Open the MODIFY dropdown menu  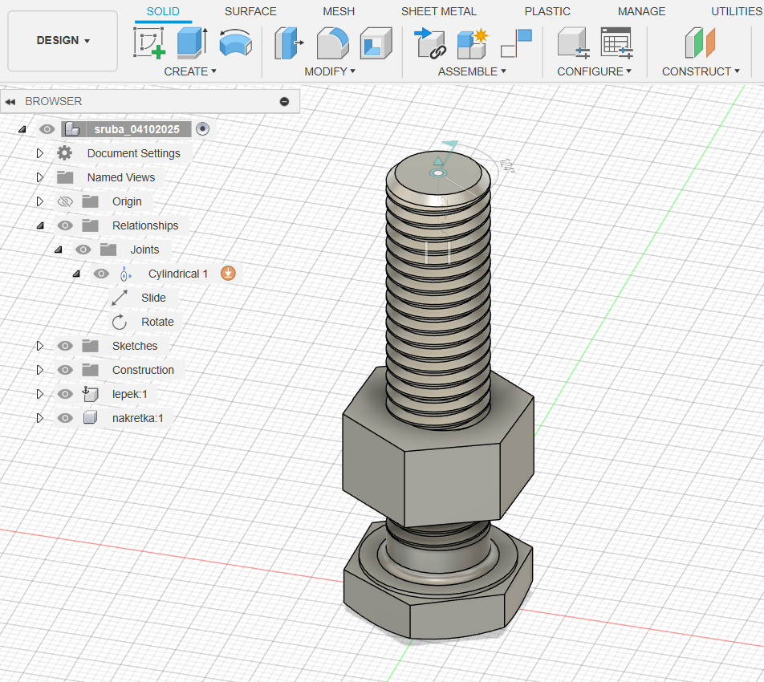[329, 71]
